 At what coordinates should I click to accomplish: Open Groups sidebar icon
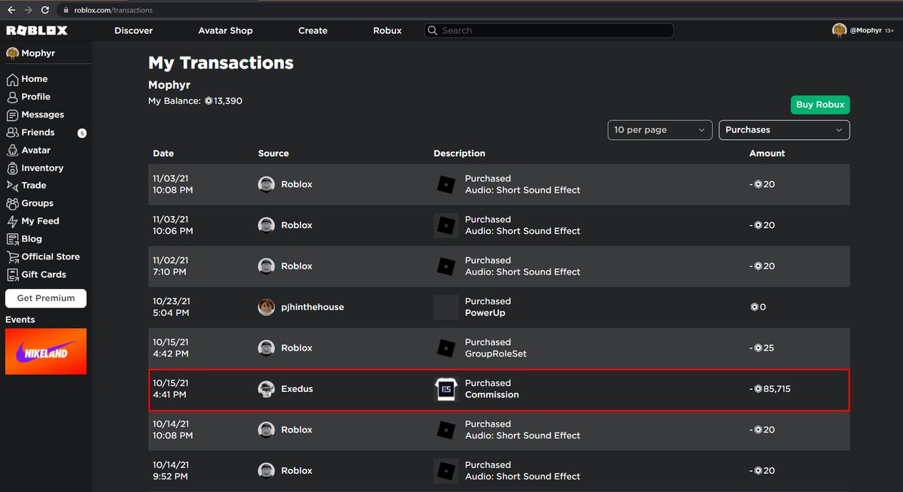12,203
